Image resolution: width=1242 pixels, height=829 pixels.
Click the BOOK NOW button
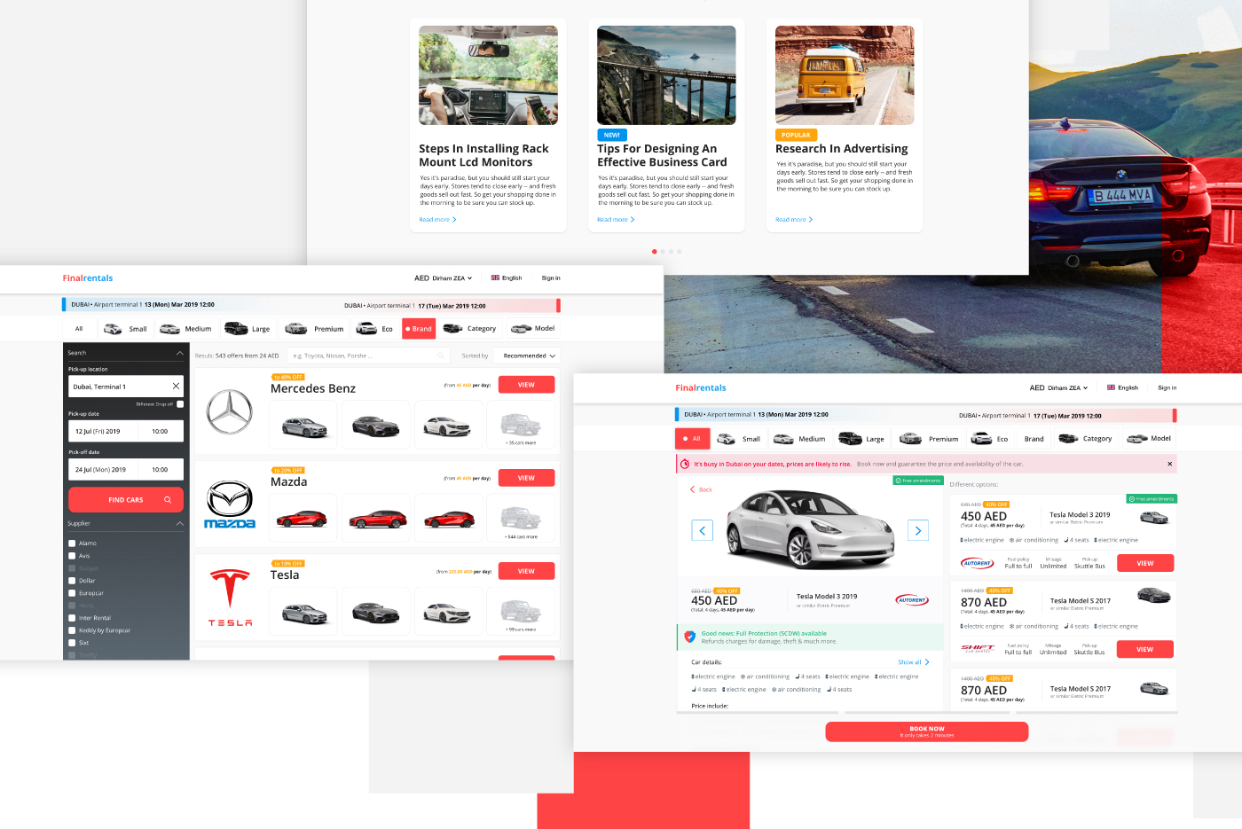tap(926, 731)
